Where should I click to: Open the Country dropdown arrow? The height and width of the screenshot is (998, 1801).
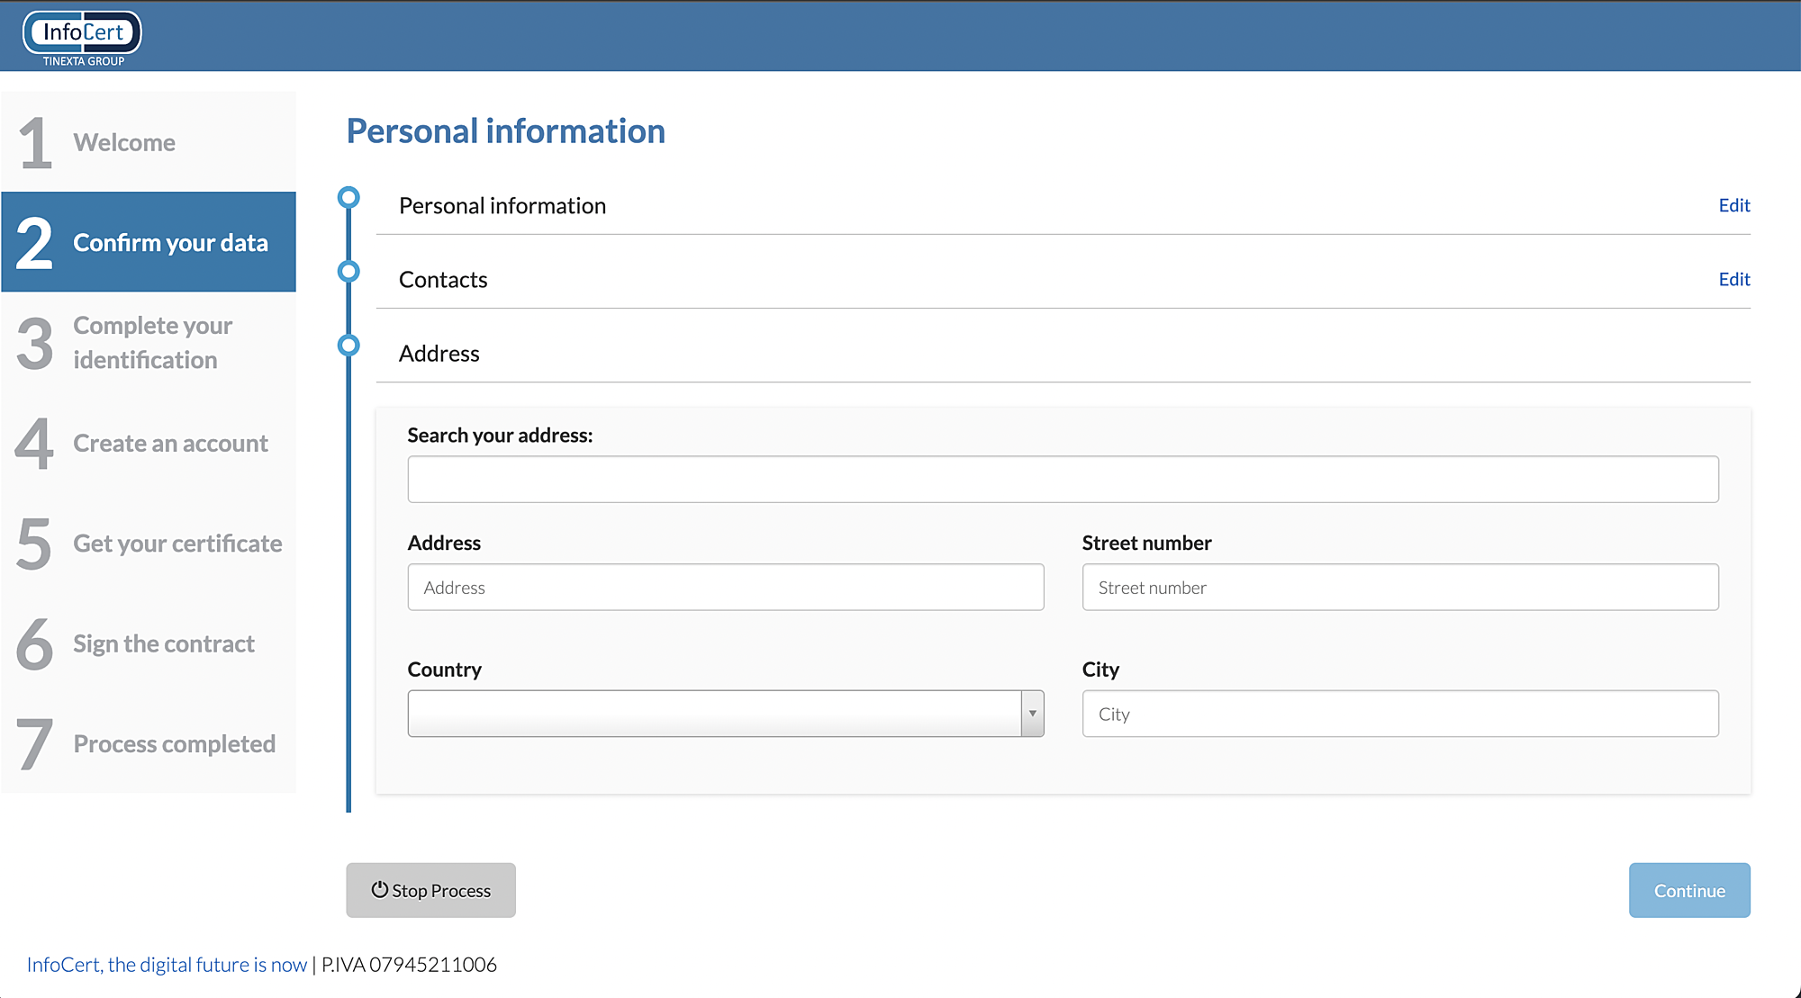coord(1032,714)
